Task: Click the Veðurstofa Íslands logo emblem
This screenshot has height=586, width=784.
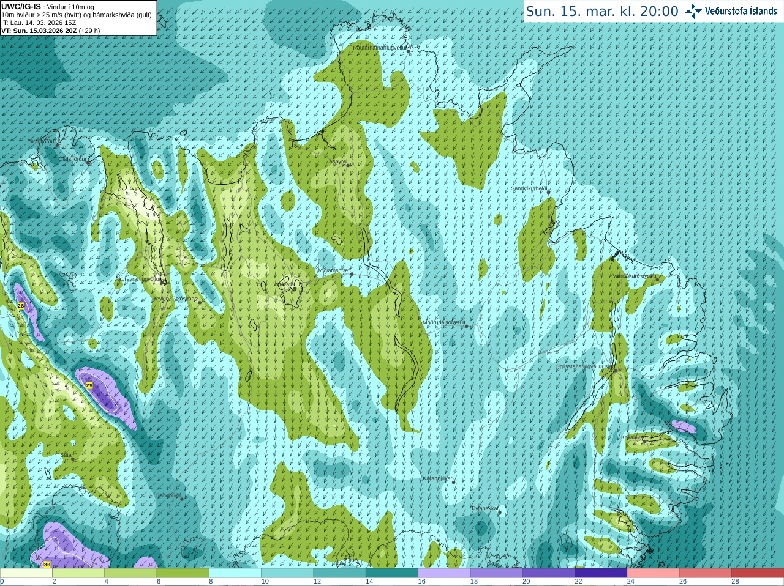Action: tap(693, 11)
